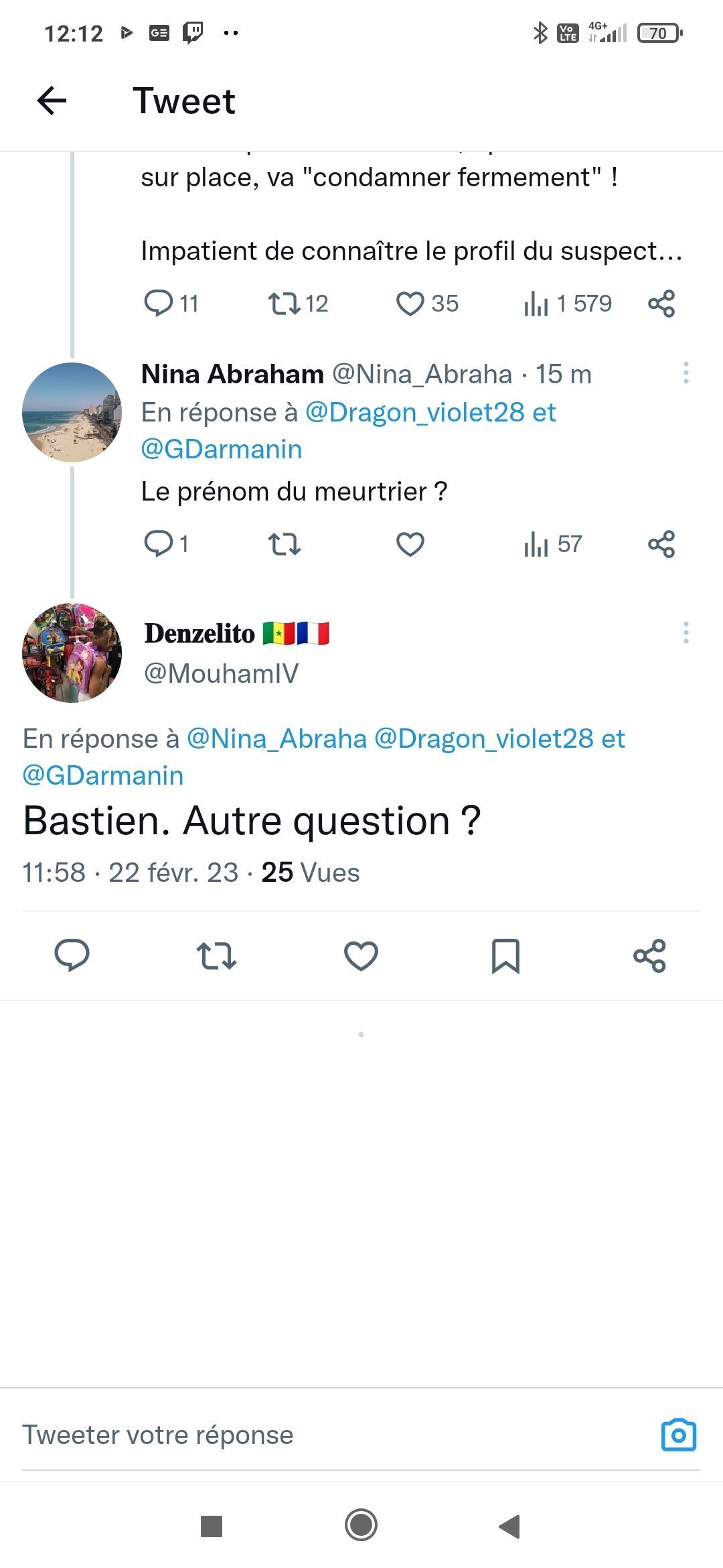Viewport: 723px width, 1568px height.
Task: Share Nina Abraham's tweet
Action: click(661, 544)
